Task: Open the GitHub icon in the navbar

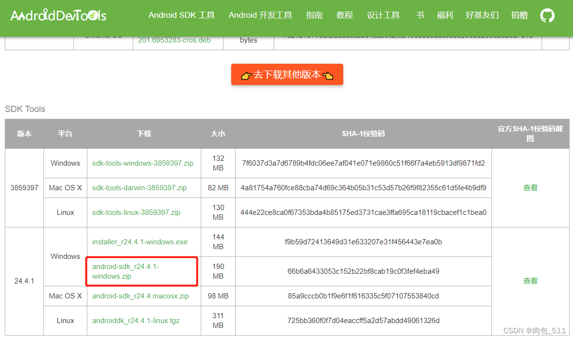Action: [547, 16]
